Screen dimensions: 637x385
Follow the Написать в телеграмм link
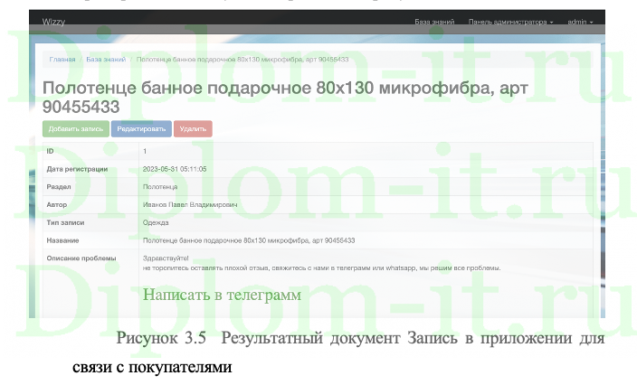pos(222,295)
